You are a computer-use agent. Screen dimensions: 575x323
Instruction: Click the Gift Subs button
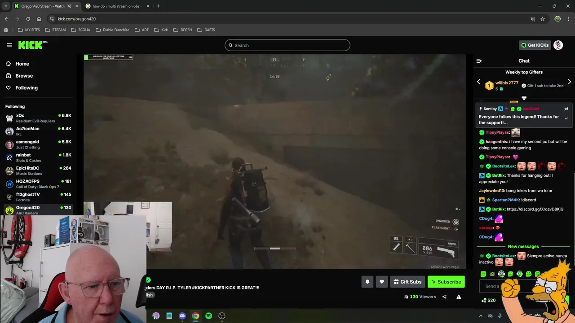coord(407,282)
